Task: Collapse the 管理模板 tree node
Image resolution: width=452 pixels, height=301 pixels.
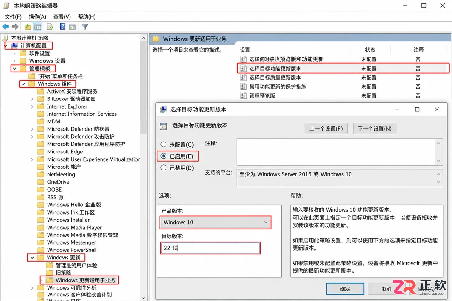Action: [14, 69]
